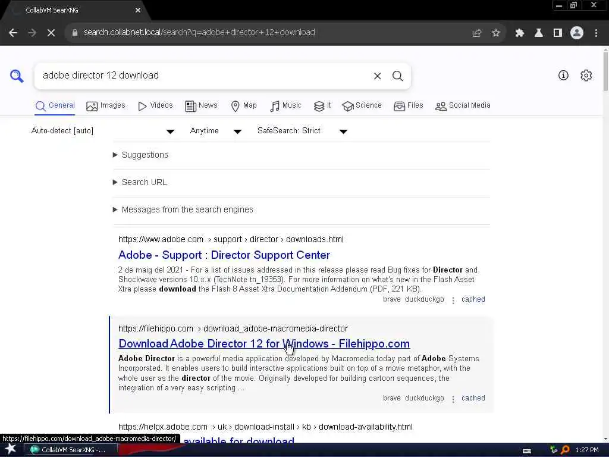Click in the search query field
This screenshot has width=609, height=457.
coord(204,76)
